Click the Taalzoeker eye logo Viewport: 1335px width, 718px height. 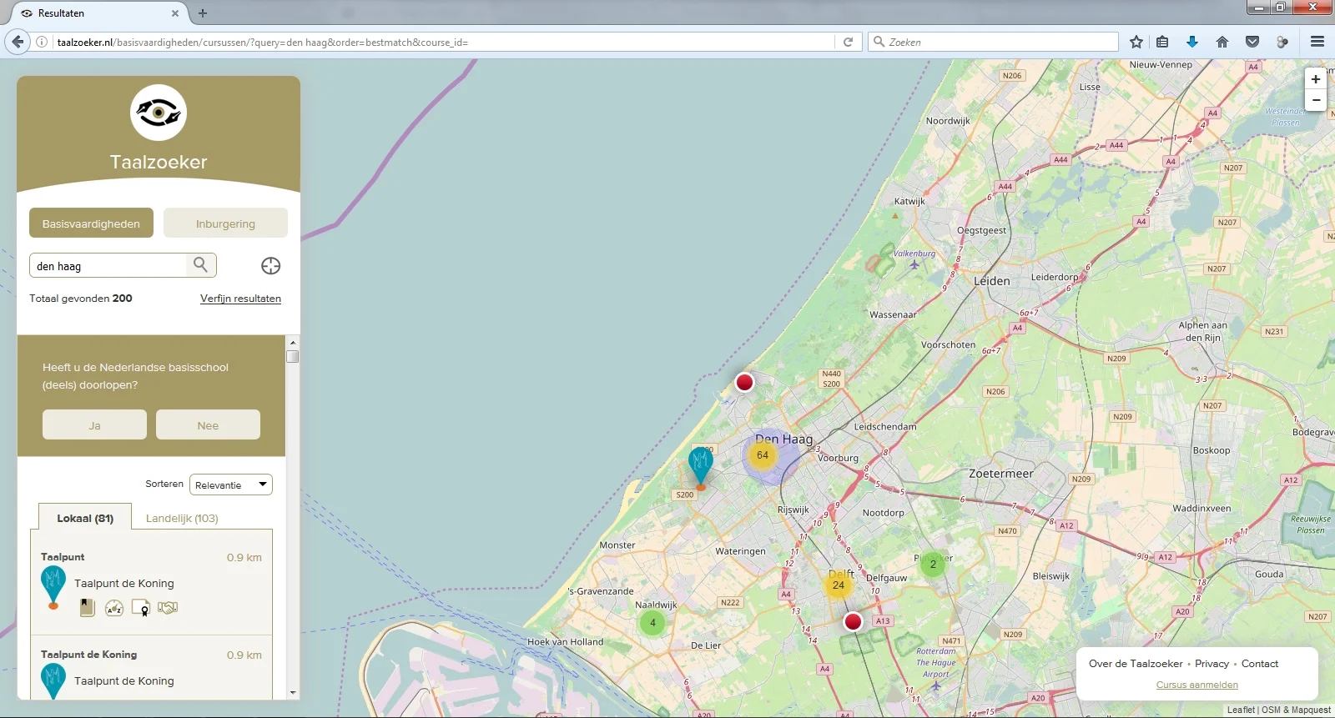[x=159, y=113]
